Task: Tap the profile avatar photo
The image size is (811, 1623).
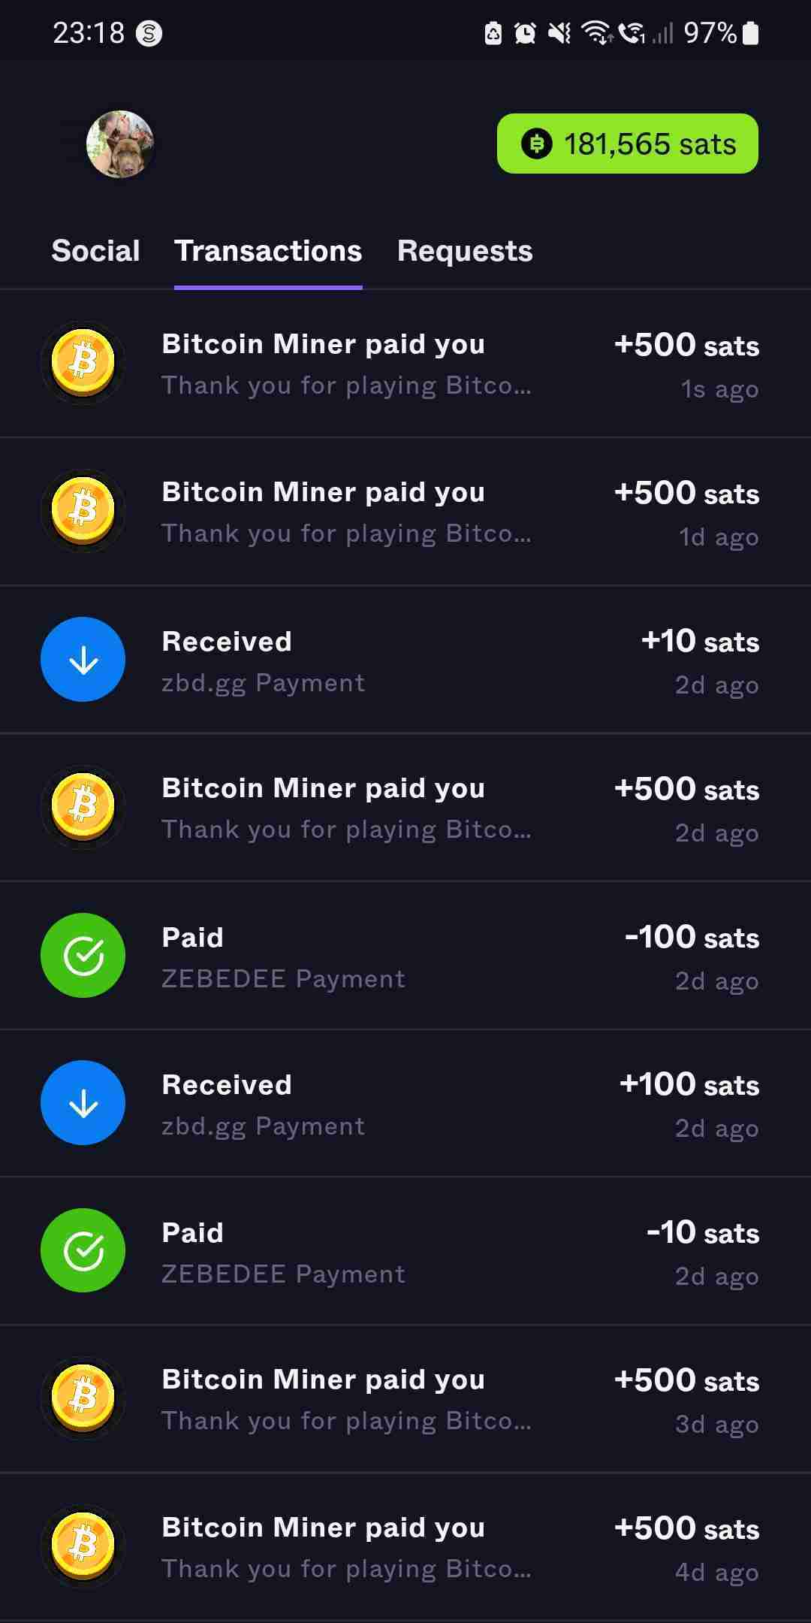Action: point(120,144)
